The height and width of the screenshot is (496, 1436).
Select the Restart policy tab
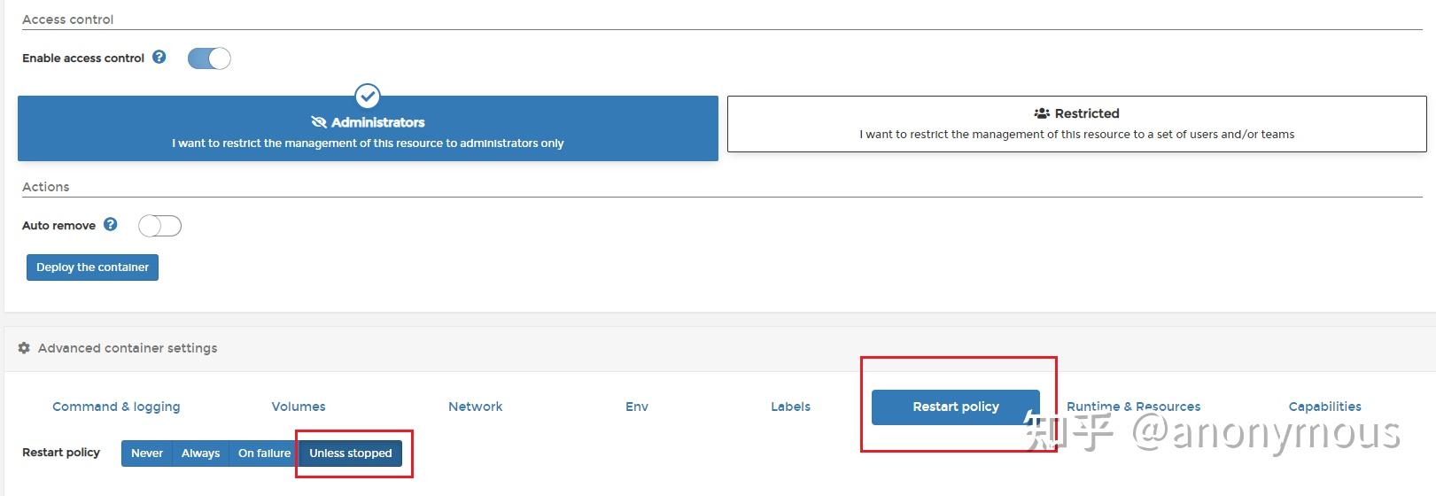(956, 407)
